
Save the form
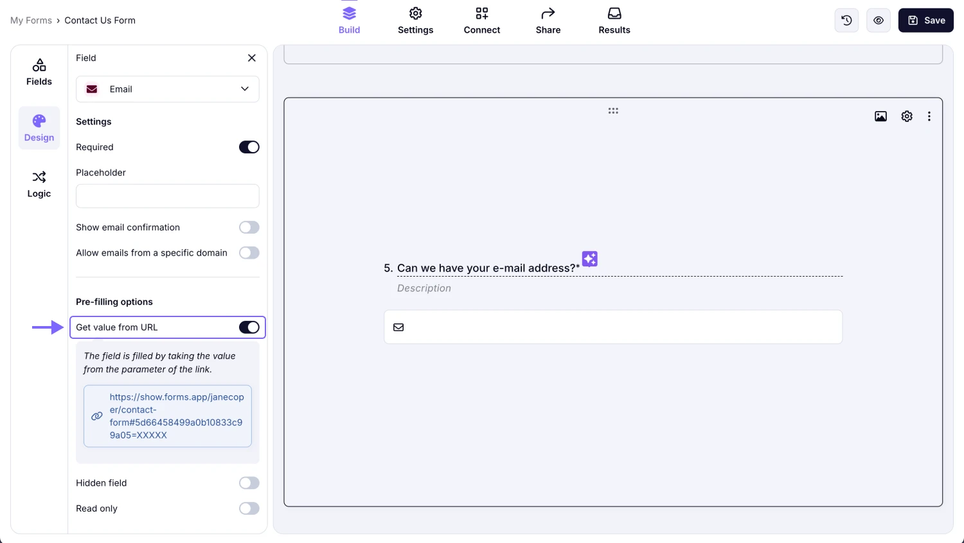coord(925,20)
